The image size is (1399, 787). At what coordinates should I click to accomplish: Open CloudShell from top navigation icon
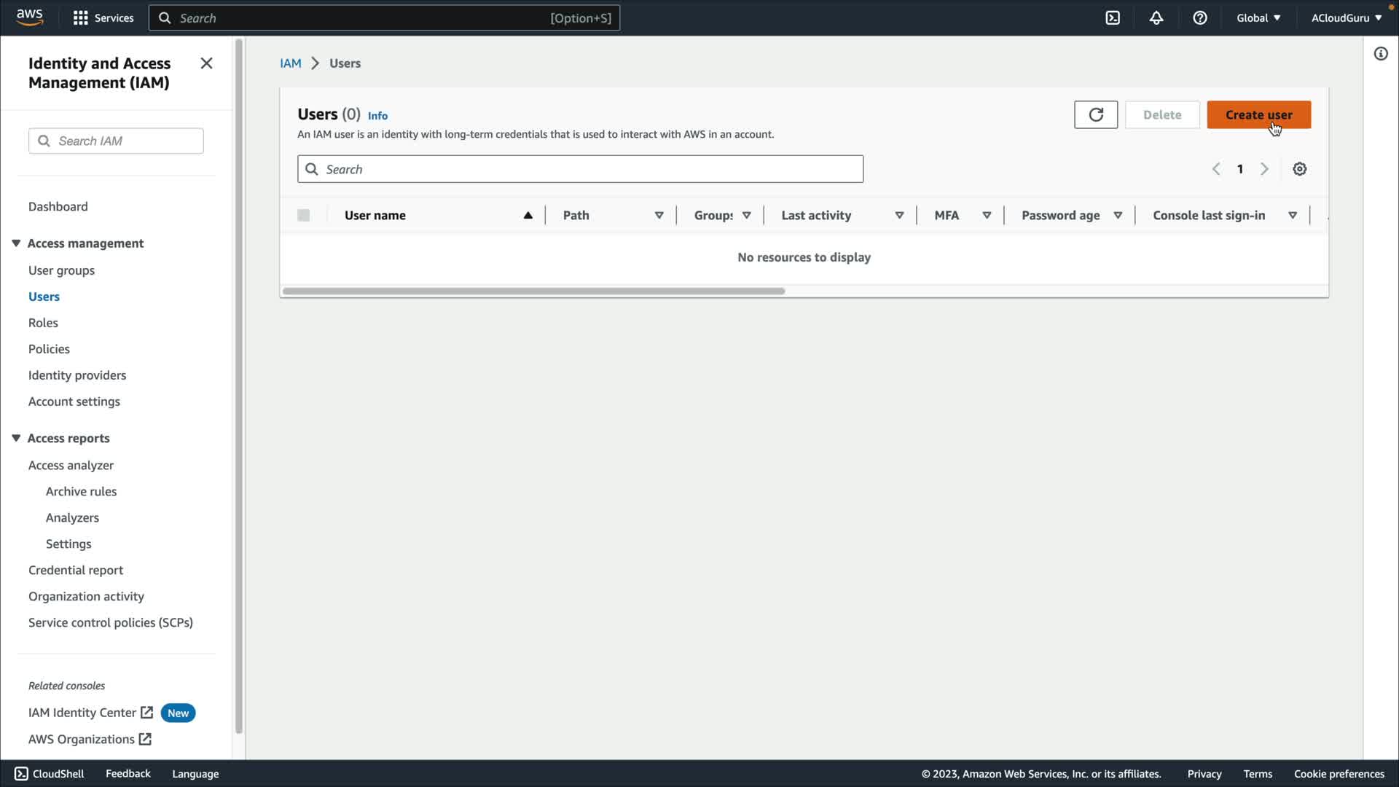(x=1113, y=18)
